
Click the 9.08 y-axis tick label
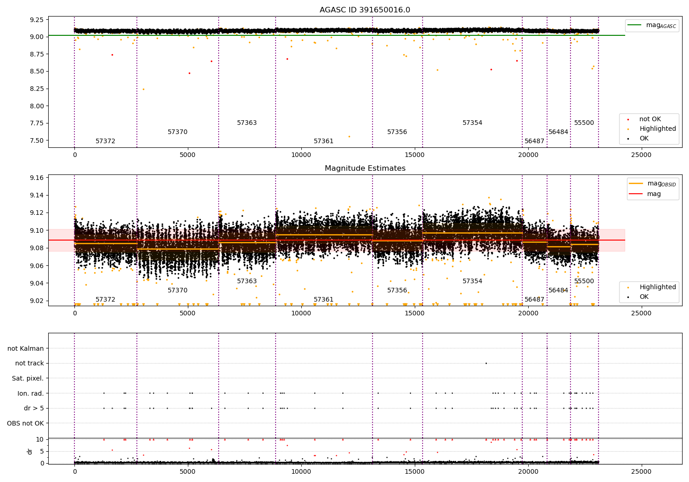(x=36, y=248)
